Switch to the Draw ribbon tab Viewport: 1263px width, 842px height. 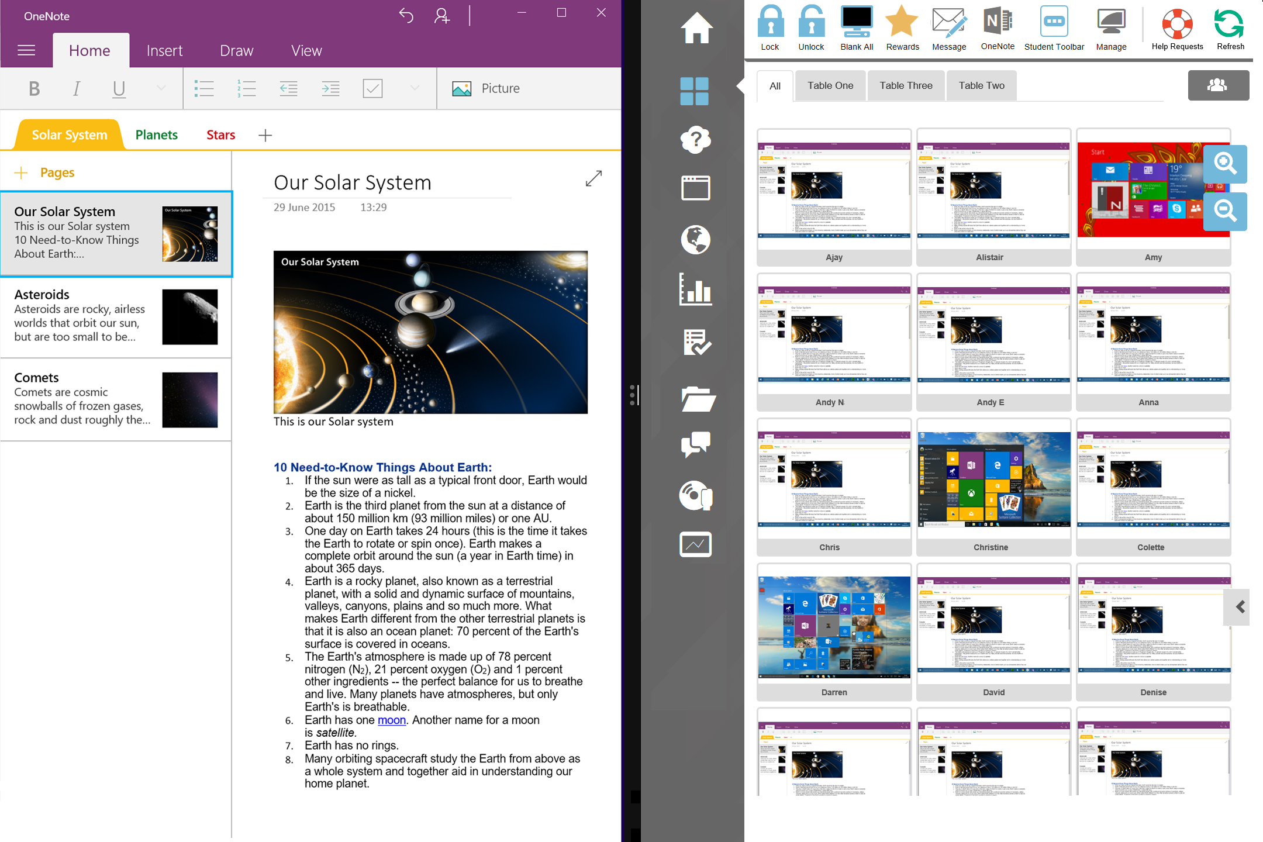(236, 51)
